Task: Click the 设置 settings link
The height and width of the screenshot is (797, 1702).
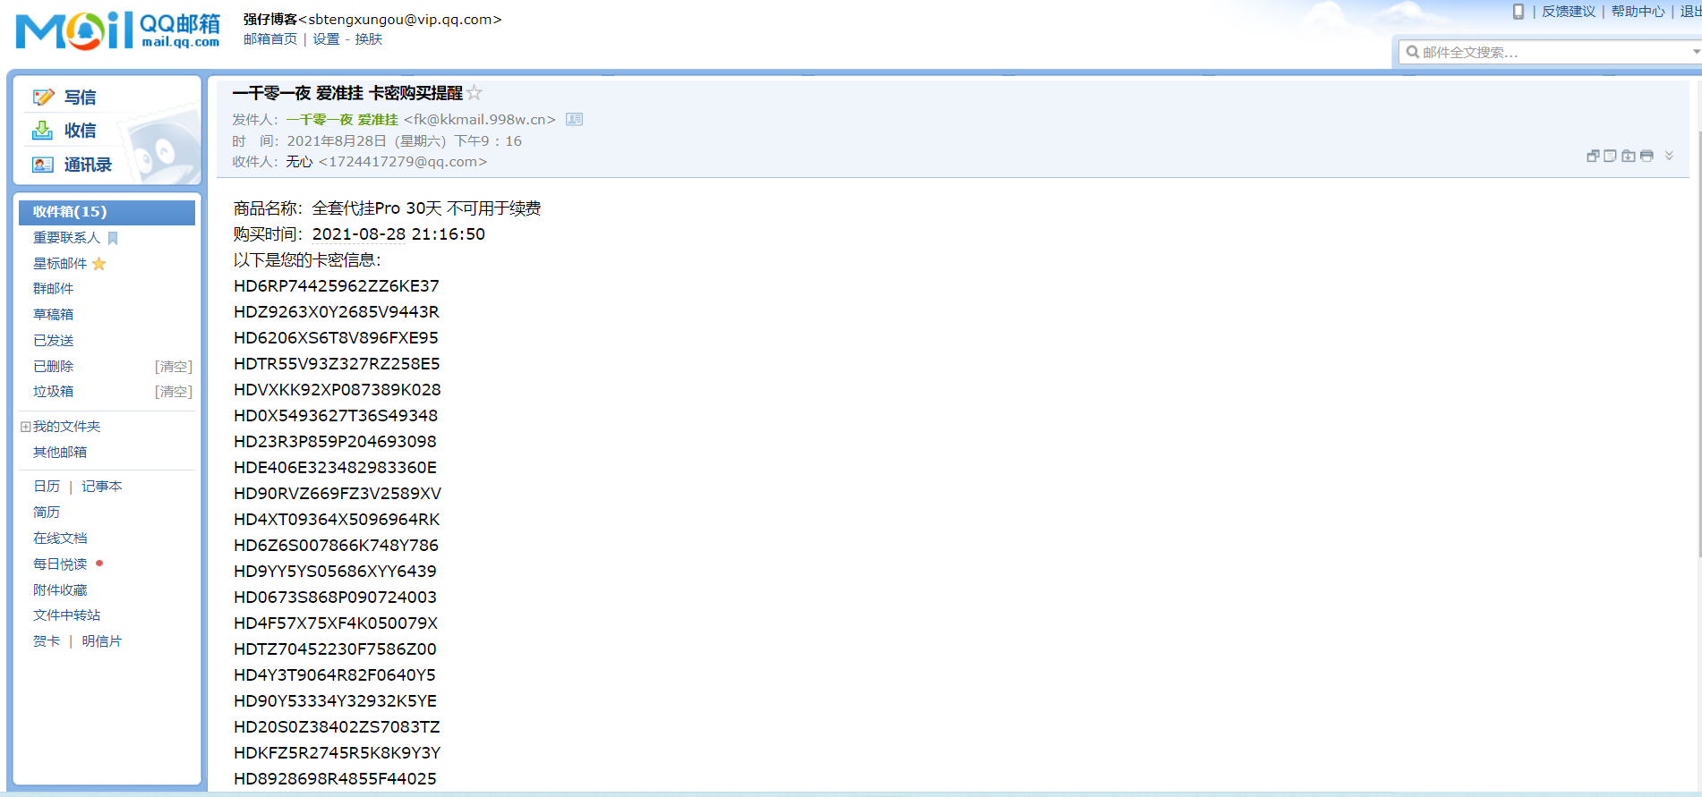Action: [x=326, y=39]
